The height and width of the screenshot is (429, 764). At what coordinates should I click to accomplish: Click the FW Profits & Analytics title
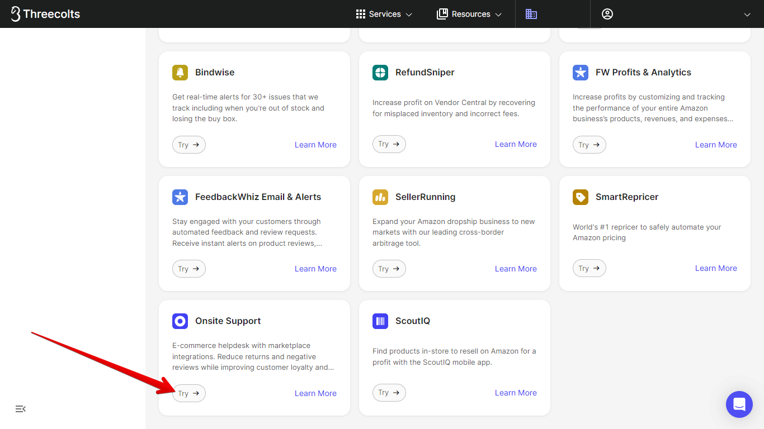643,73
